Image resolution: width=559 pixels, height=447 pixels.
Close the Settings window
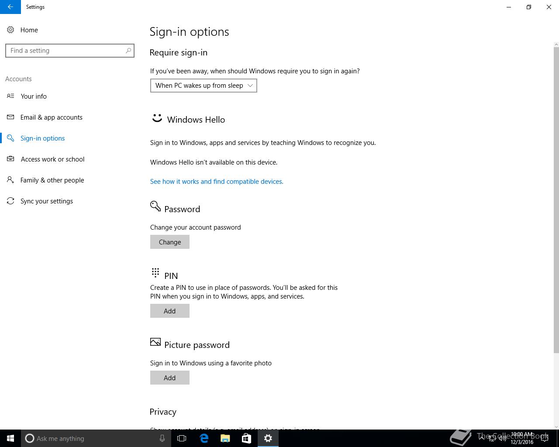click(x=549, y=7)
